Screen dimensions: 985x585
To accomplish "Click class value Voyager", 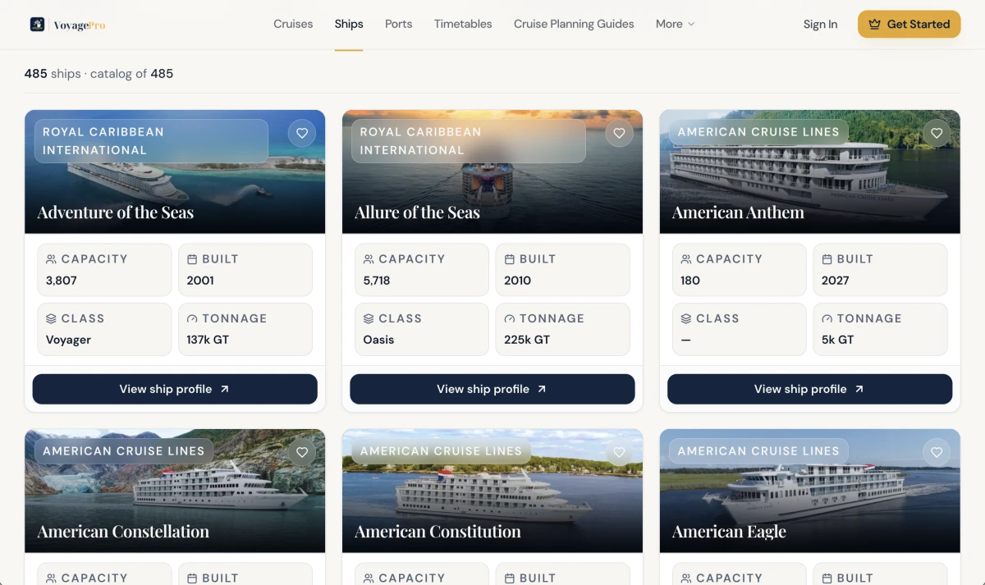I will click(x=68, y=340).
